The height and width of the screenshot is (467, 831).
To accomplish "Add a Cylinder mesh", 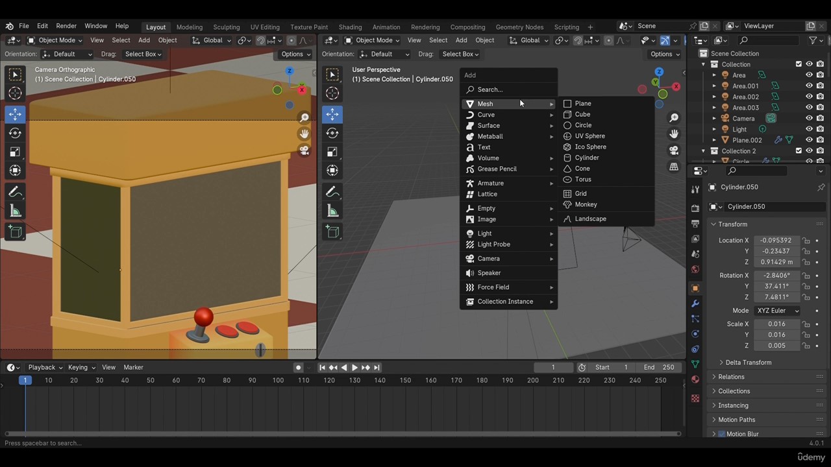I will tap(586, 158).
